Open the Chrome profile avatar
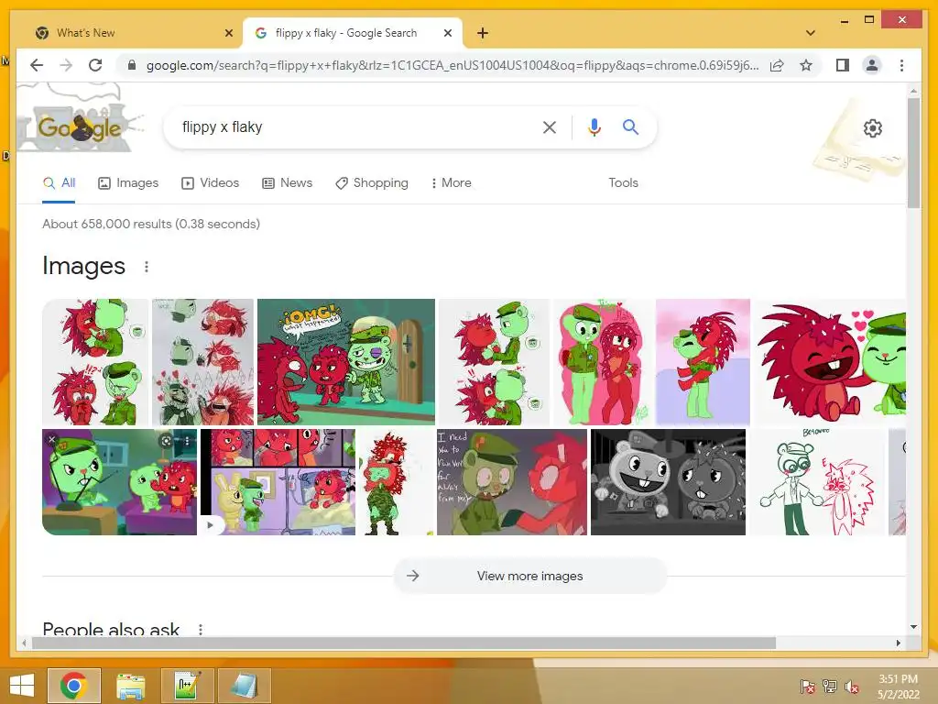938x704 pixels. tap(872, 65)
